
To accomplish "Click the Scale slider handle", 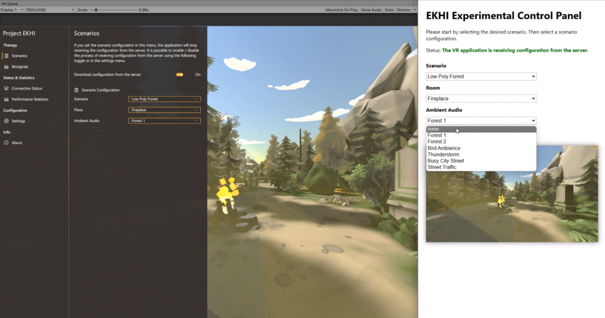I will click(96, 10).
